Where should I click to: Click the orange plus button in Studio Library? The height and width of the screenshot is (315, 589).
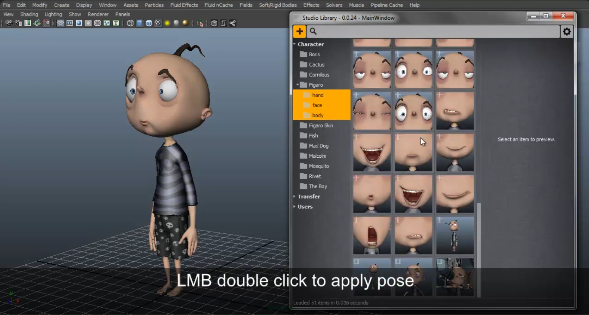(299, 31)
